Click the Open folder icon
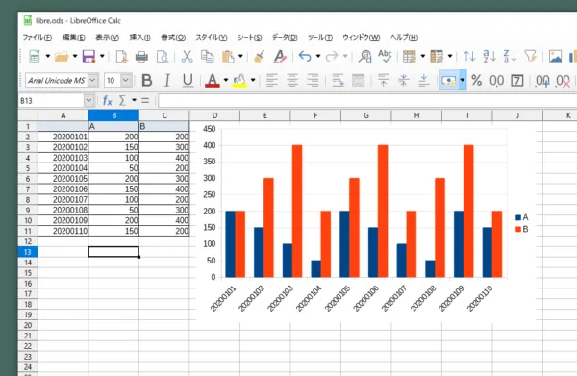Viewport: 577px width, 376px height. (62, 57)
